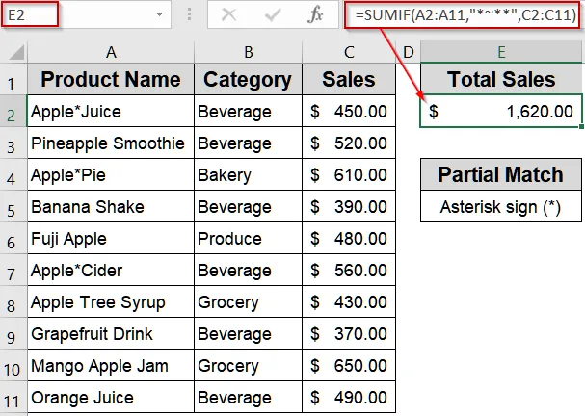Select the Apple*Juice cell

[x=111, y=111]
